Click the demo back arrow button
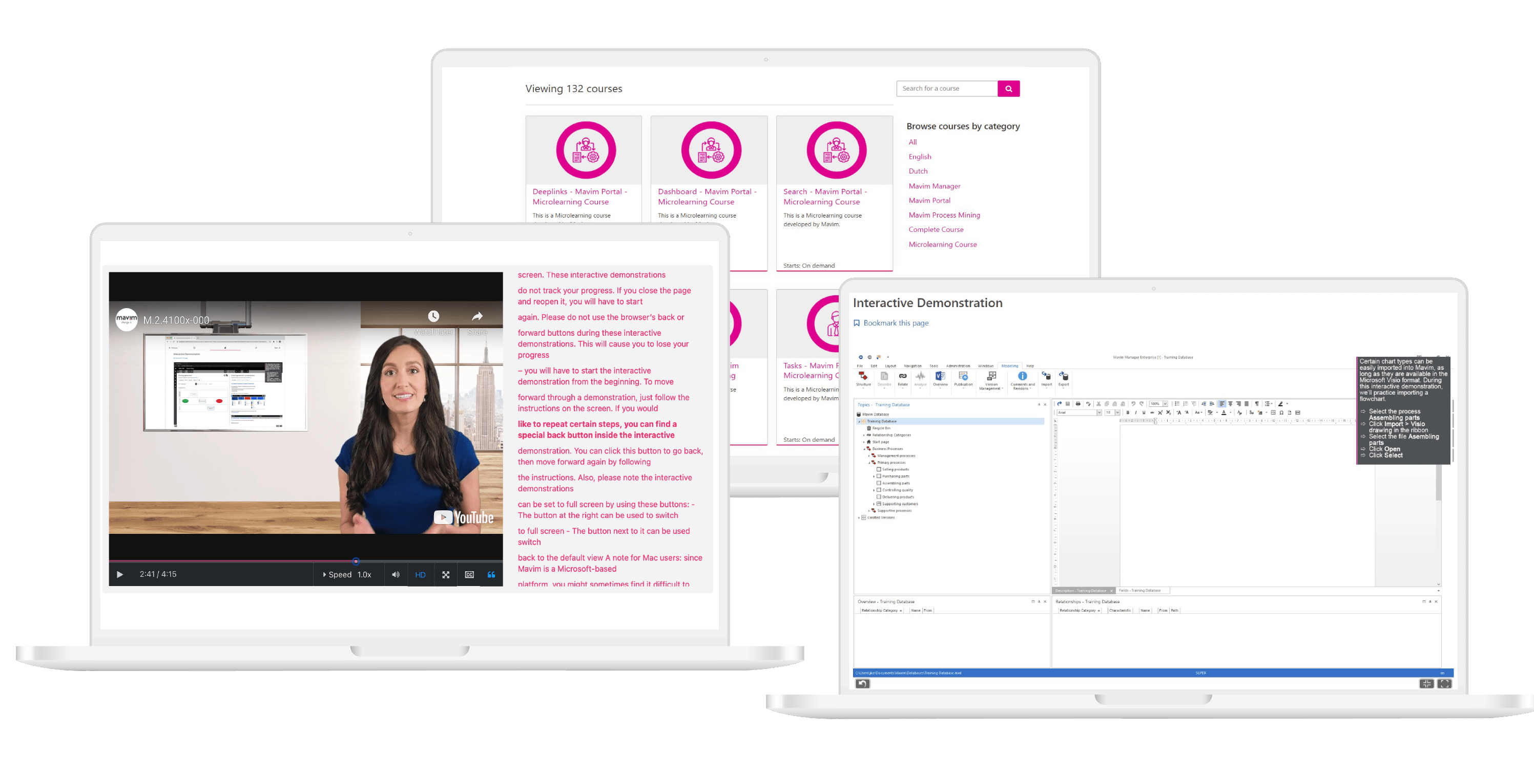 [862, 684]
